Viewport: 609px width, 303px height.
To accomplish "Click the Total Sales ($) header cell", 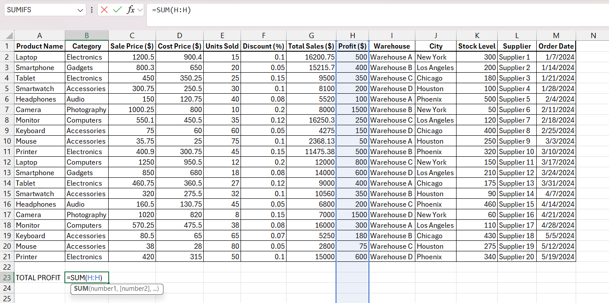I will tap(311, 46).
